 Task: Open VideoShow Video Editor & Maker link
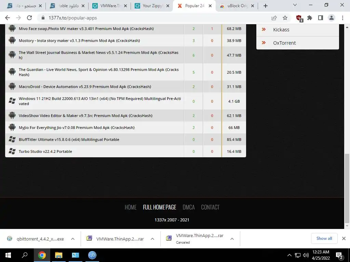click(85, 116)
